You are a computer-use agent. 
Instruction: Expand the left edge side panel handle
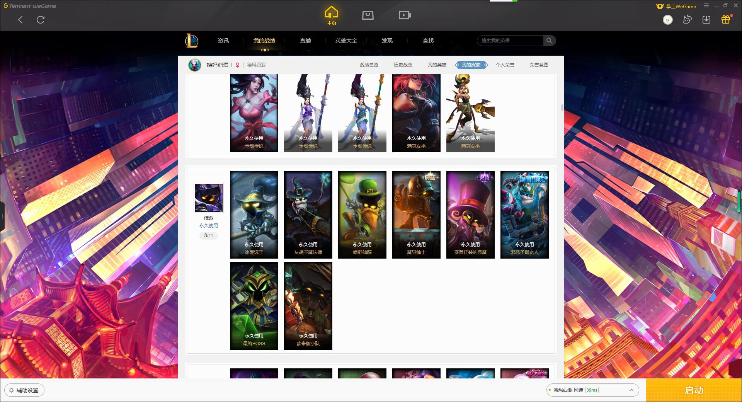2,216
